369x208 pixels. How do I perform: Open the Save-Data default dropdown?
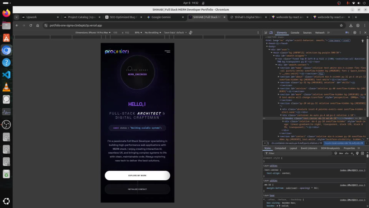175,33
